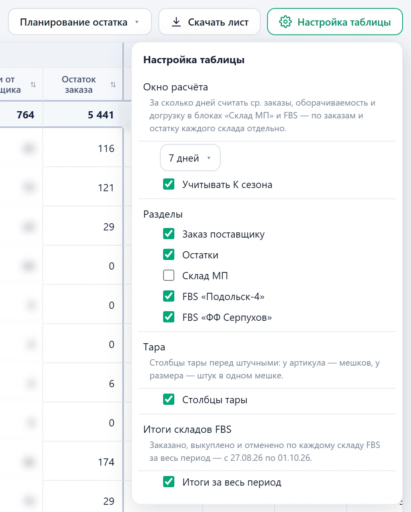Disable Столбцы тары checkbox
Image resolution: width=411 pixels, height=512 pixels.
coord(169,400)
